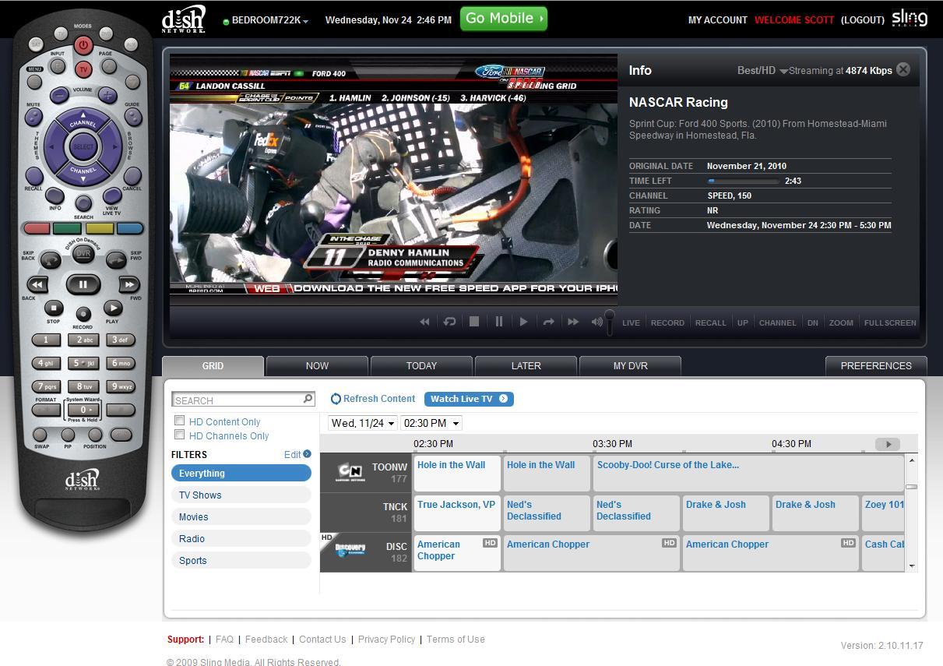The image size is (943, 666).
Task: Click the Watch Live TV button
Action: click(x=469, y=399)
